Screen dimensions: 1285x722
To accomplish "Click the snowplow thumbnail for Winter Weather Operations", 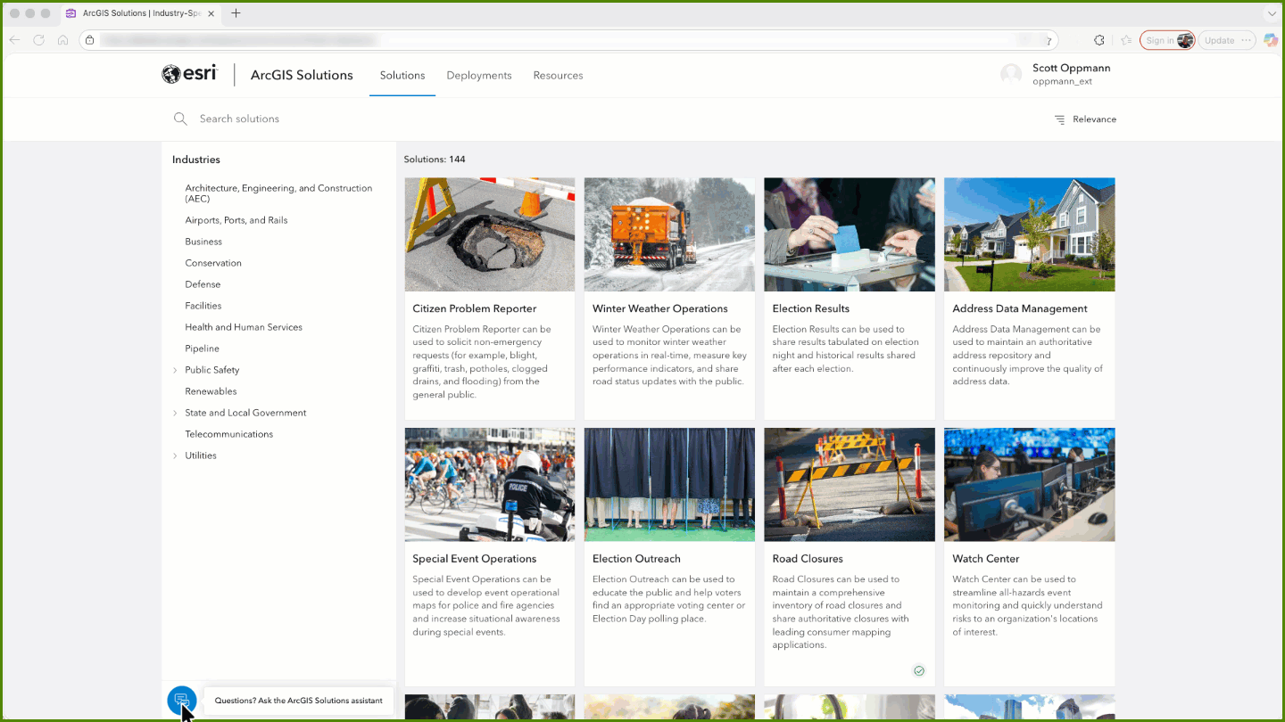I will coord(669,234).
